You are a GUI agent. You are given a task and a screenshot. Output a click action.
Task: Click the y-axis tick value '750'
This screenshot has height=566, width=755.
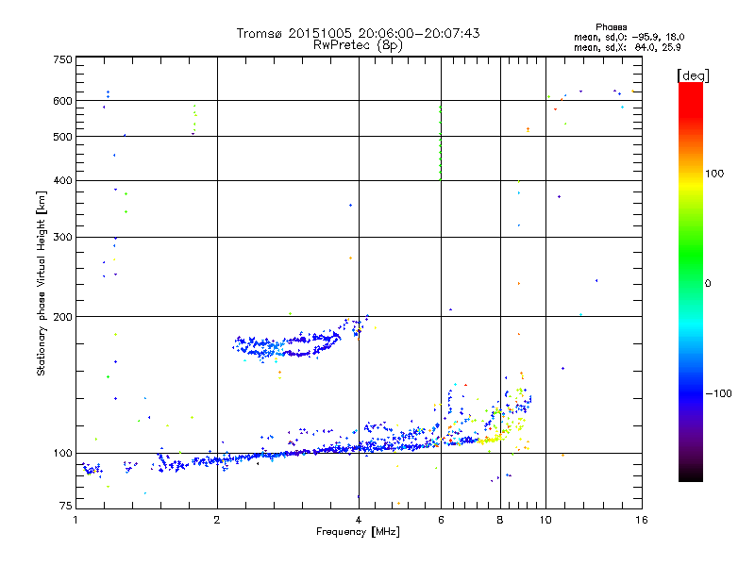[x=62, y=59]
